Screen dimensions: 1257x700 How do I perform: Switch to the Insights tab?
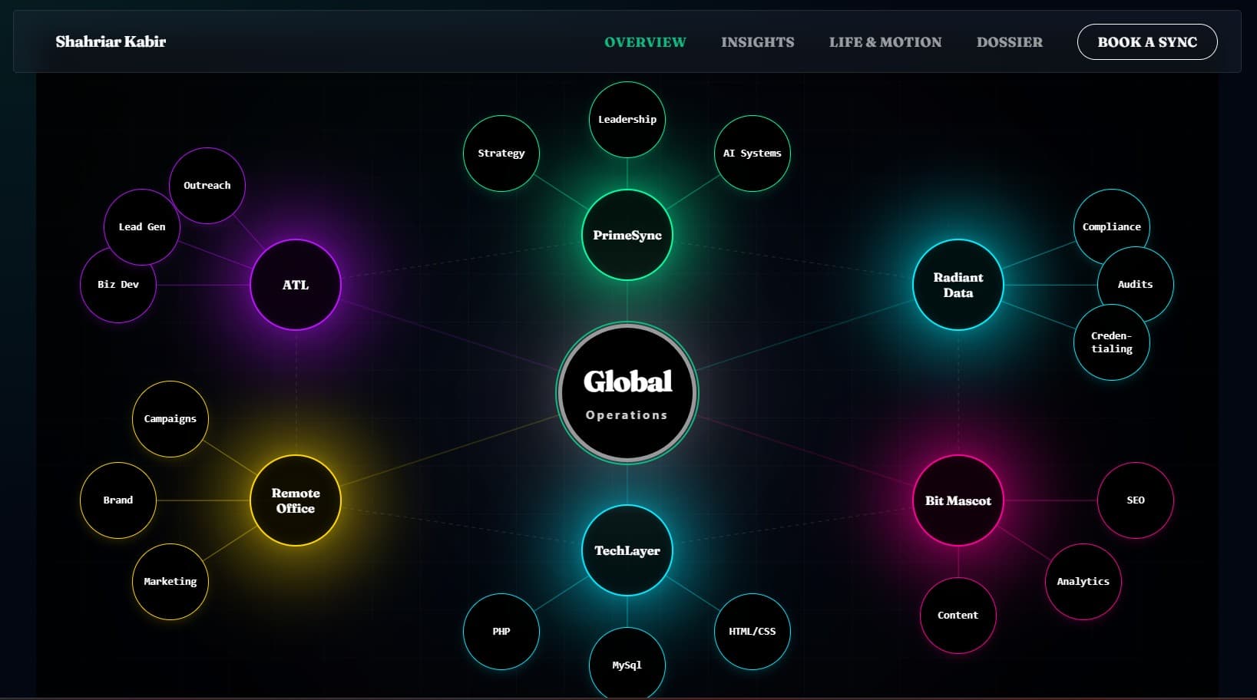(x=757, y=42)
